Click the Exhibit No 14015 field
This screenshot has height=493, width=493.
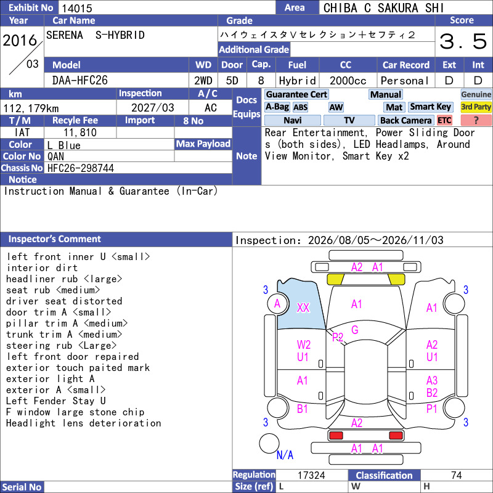point(166,8)
